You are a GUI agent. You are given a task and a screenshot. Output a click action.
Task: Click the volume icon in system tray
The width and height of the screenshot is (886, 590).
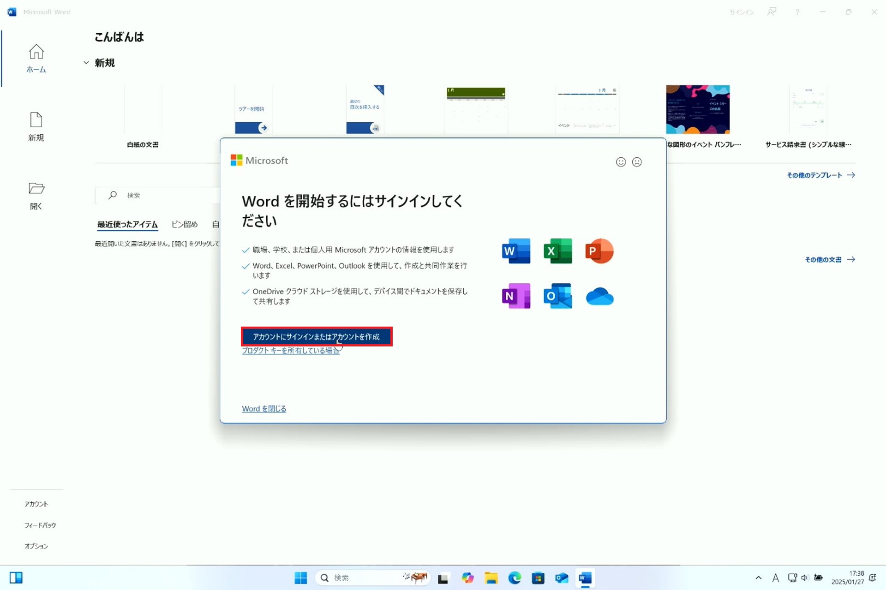pos(805,578)
